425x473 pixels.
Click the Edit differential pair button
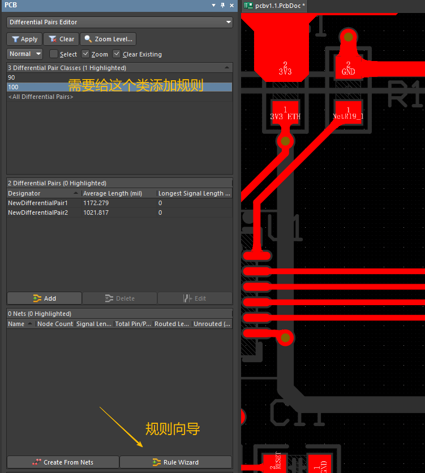coord(195,298)
